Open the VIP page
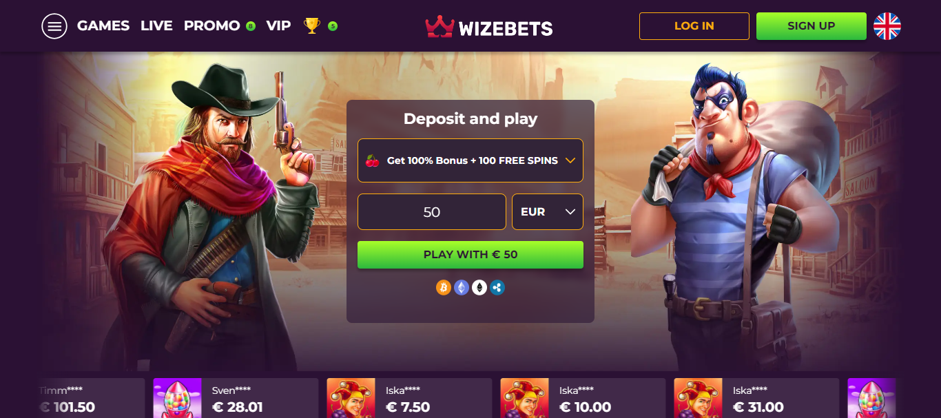This screenshot has width=941, height=418. [278, 26]
